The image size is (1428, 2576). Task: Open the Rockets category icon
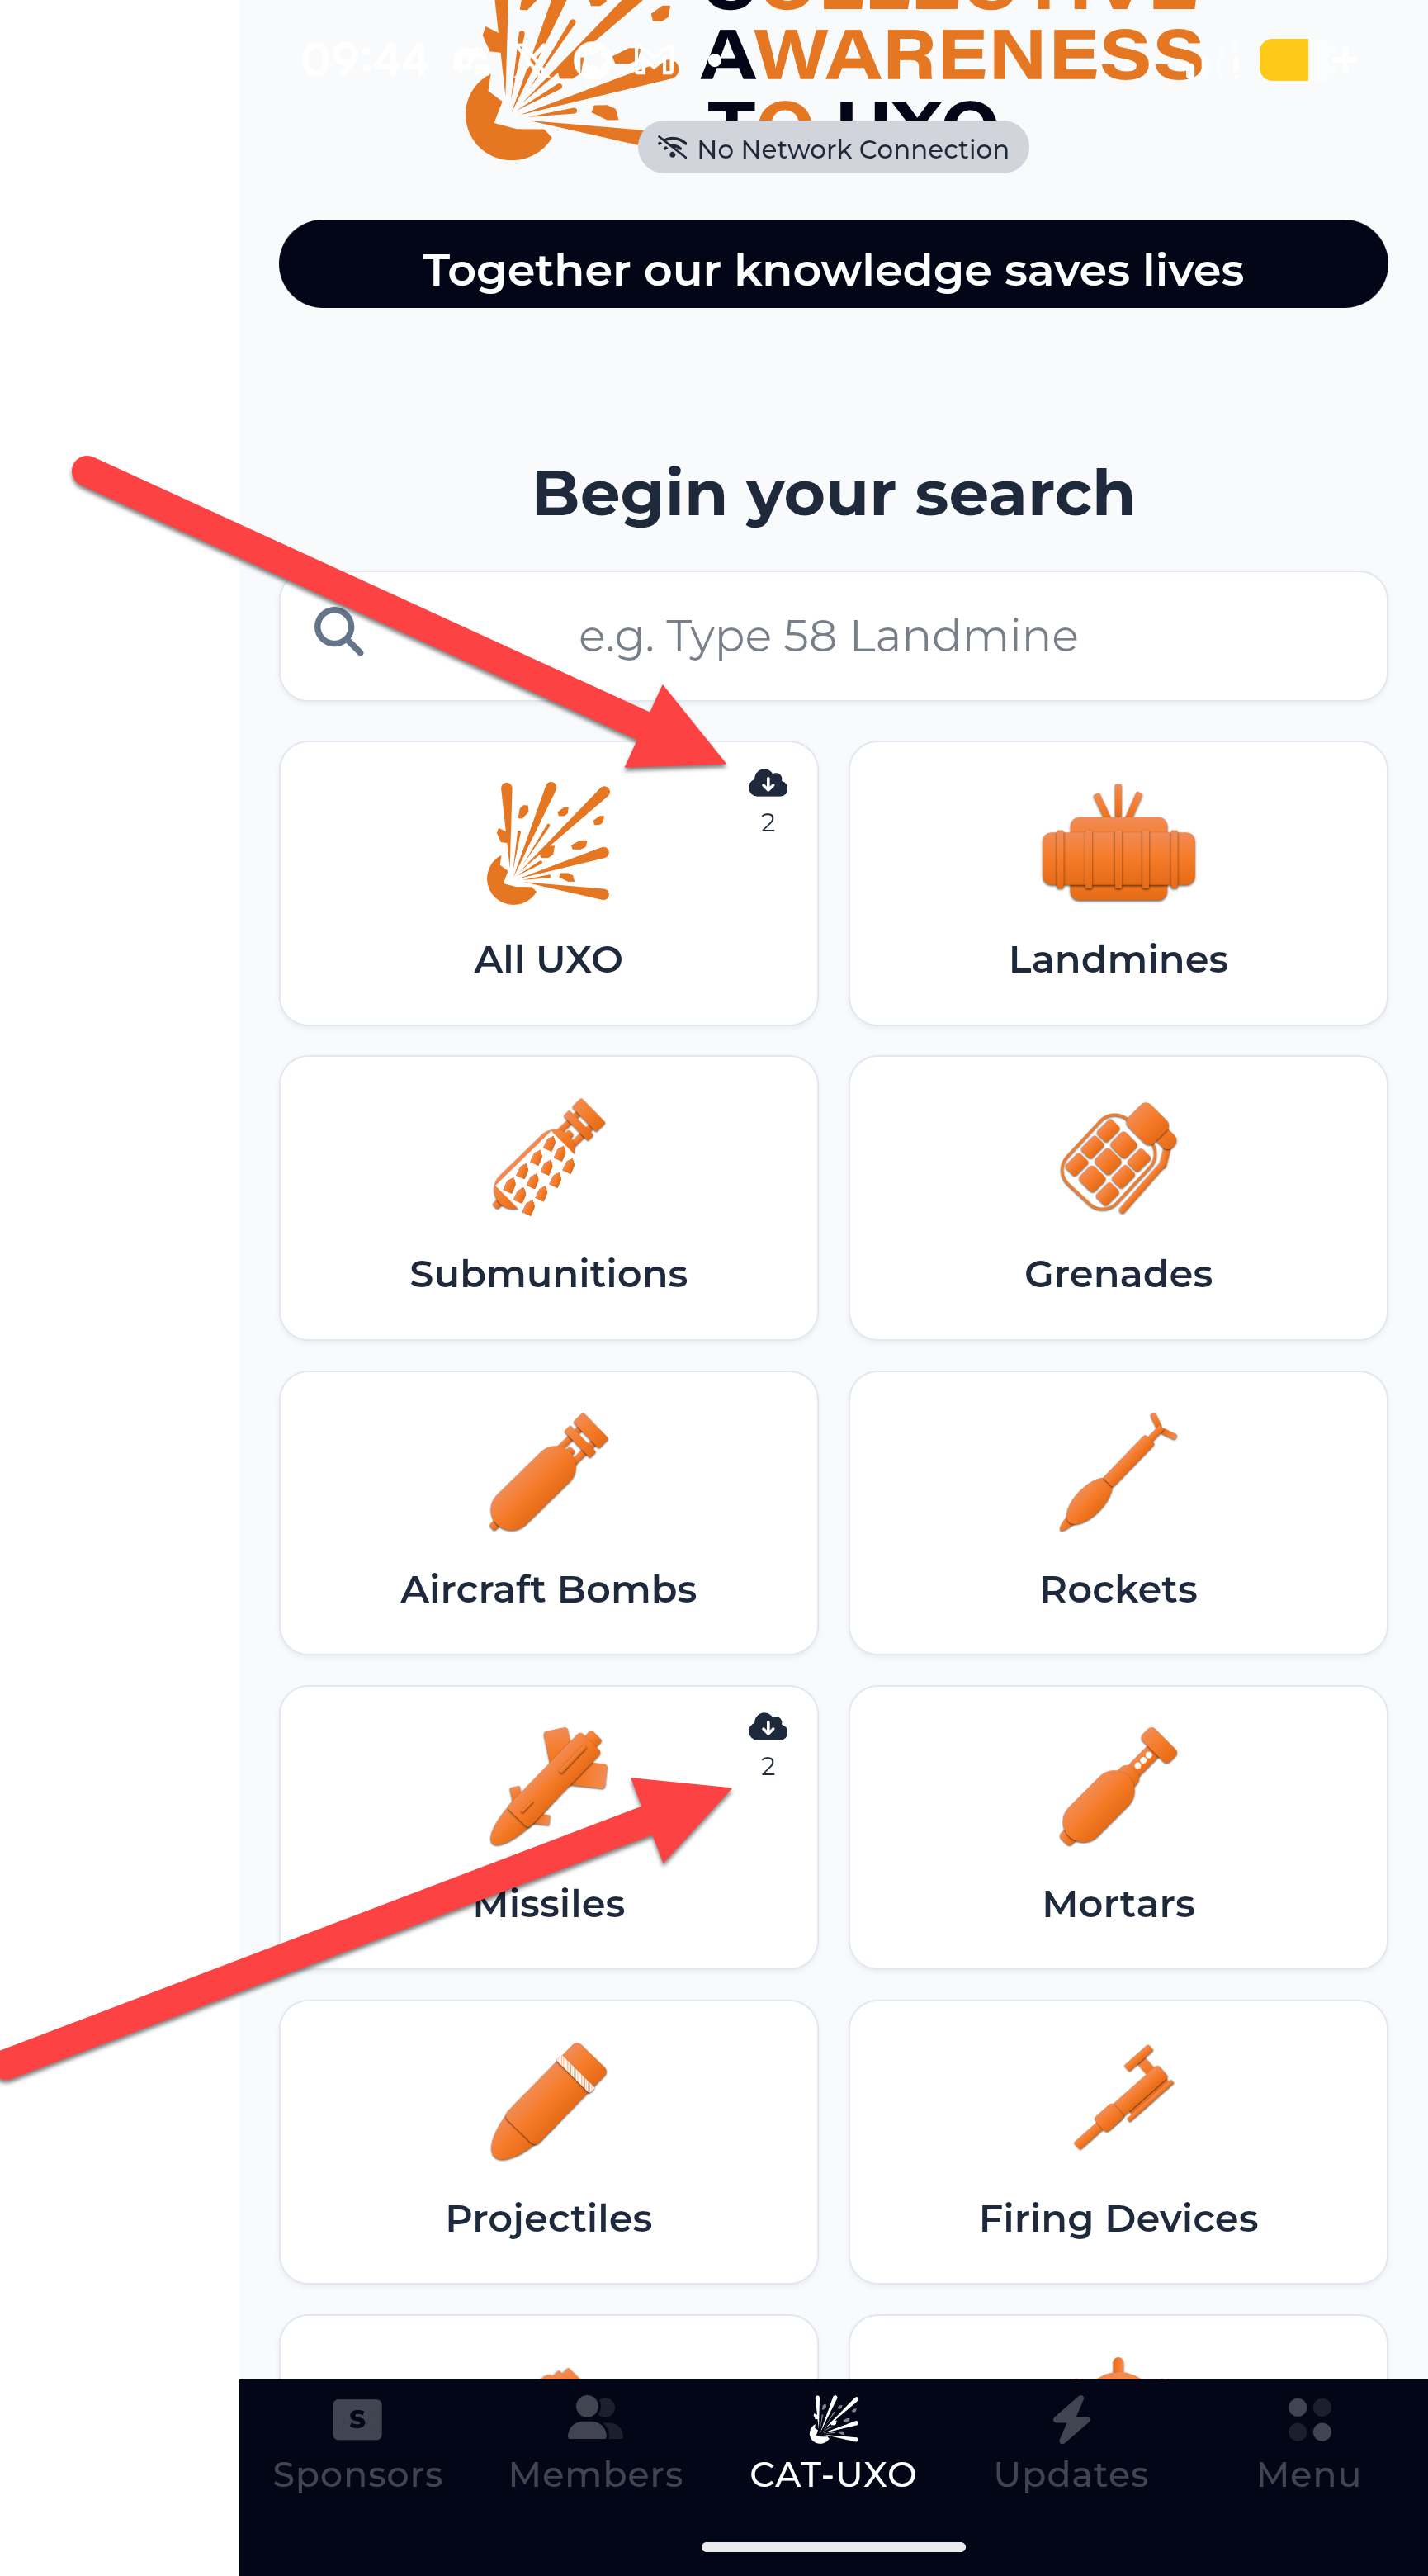pos(1118,1472)
